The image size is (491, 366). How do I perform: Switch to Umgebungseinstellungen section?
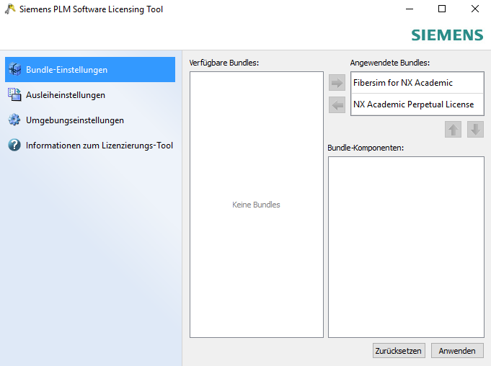tap(74, 120)
